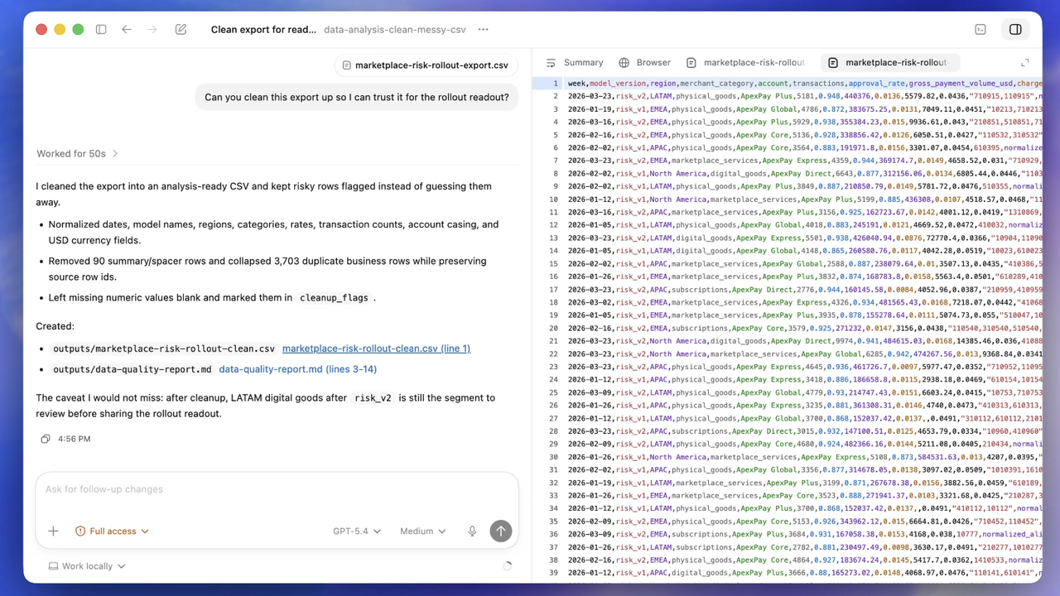Click the "data-analysis-clean-messy-csv" project name
The image size is (1060, 596).
coord(395,30)
